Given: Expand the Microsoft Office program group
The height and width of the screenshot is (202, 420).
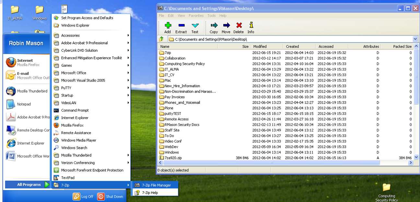Looking at the screenshot, I should pyautogui.click(x=74, y=73).
